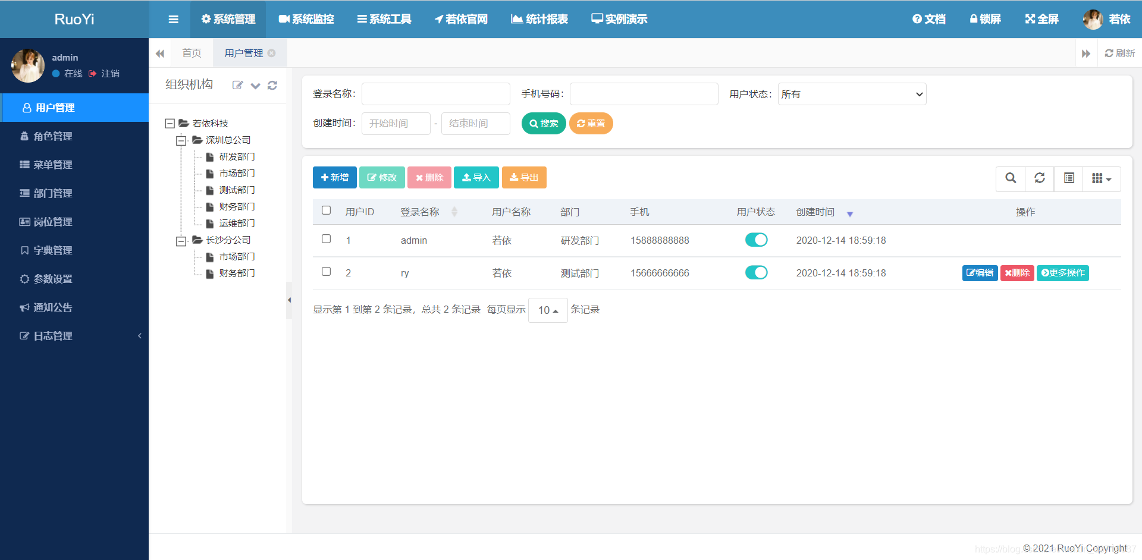The width and height of the screenshot is (1142, 560).
Task: Sort by 创建时间 column arrow
Action: pos(850,213)
